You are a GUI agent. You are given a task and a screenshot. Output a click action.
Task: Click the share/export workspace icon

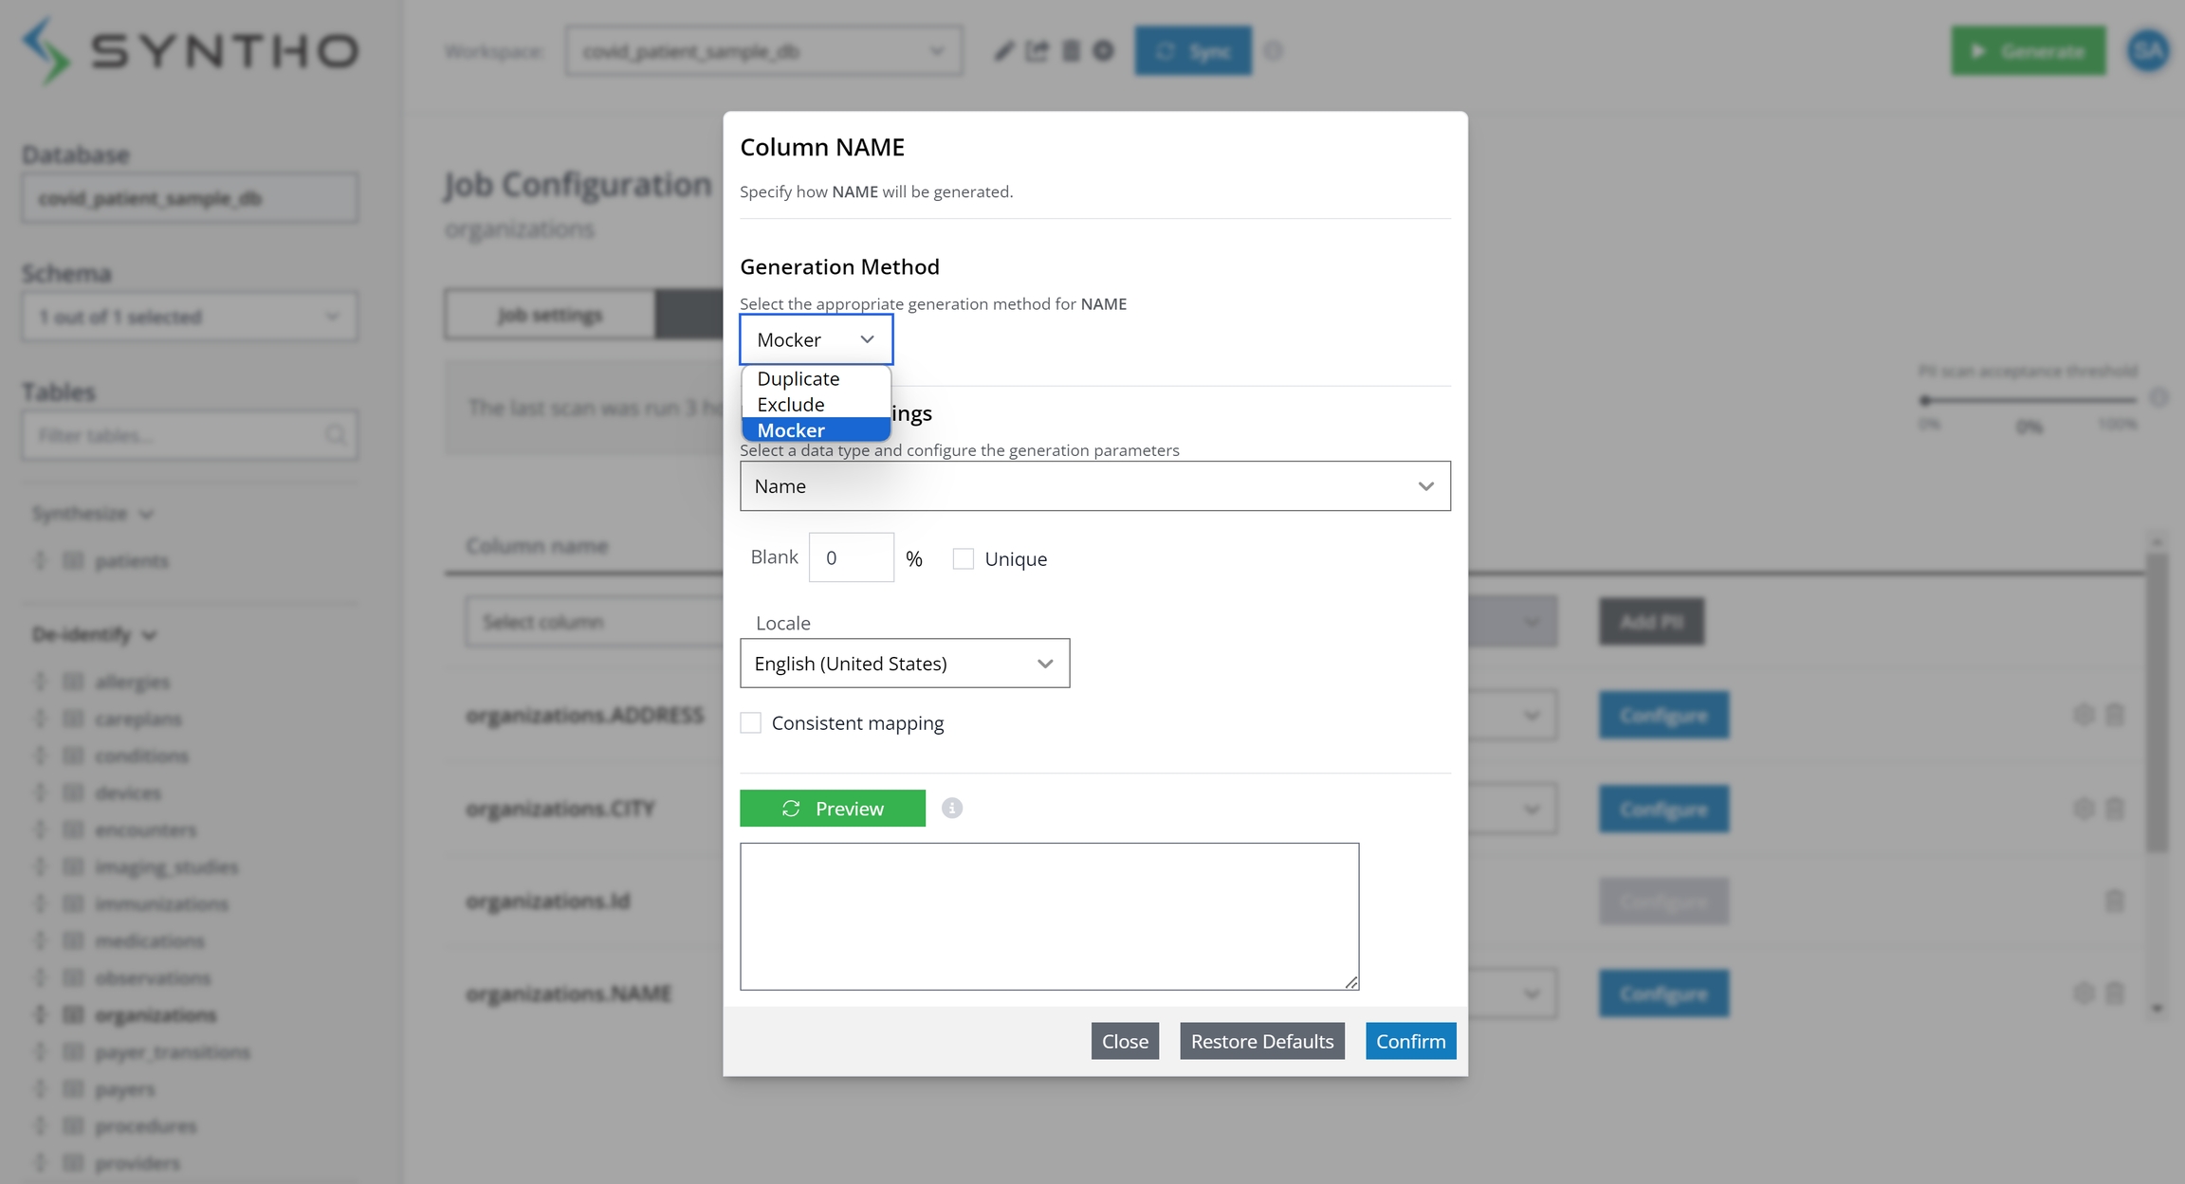click(x=1037, y=51)
